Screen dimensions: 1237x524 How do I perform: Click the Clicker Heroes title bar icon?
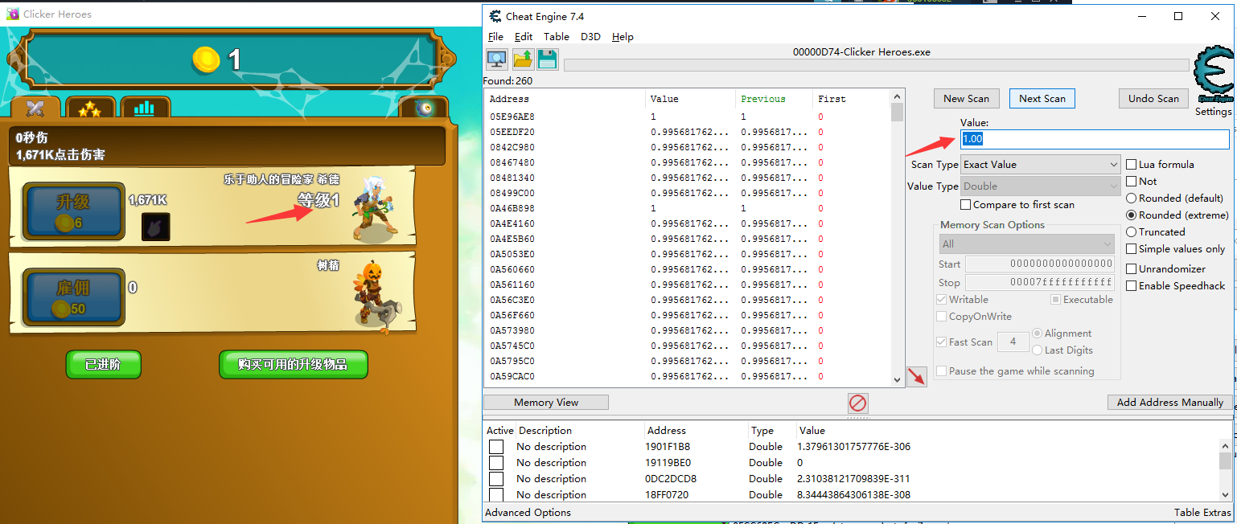(x=12, y=14)
